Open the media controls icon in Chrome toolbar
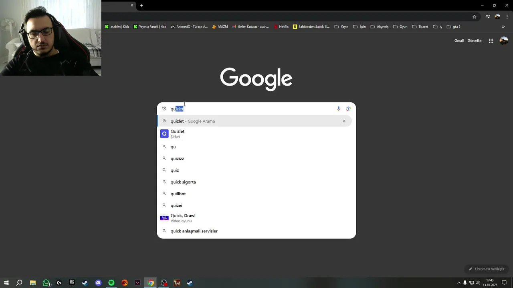The height and width of the screenshot is (288, 513). 488,17
